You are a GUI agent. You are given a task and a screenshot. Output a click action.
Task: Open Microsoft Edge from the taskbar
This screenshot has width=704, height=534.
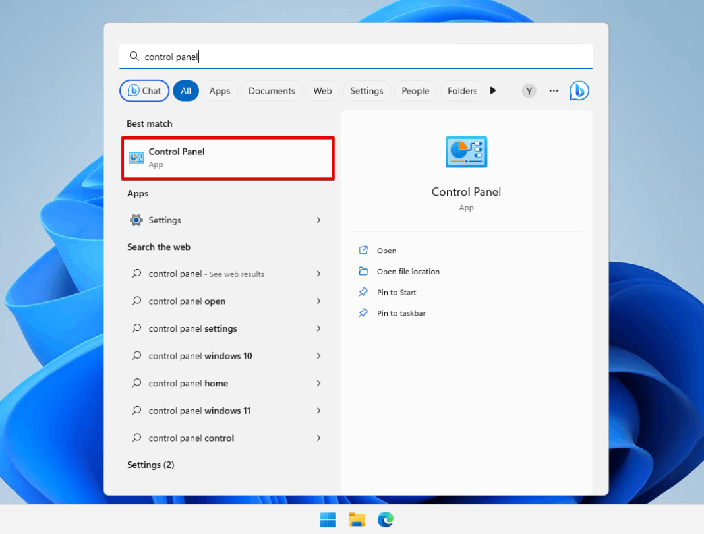pos(385,519)
